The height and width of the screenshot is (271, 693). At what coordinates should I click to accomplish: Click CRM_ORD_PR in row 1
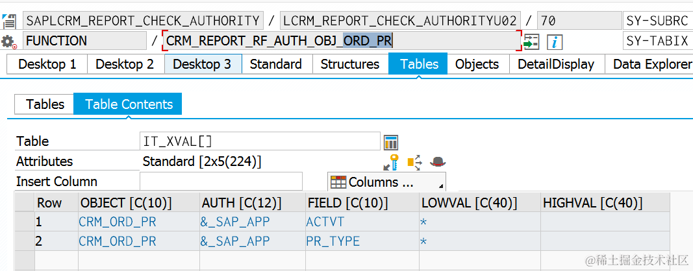[139, 222]
